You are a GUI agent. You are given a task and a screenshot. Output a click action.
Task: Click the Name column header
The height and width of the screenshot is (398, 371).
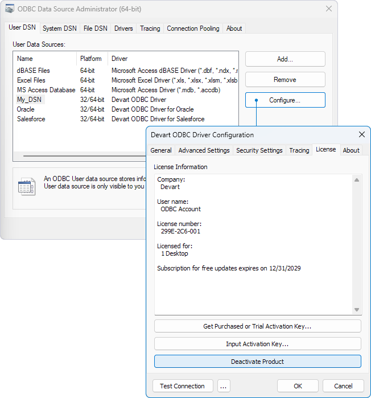click(x=45, y=59)
